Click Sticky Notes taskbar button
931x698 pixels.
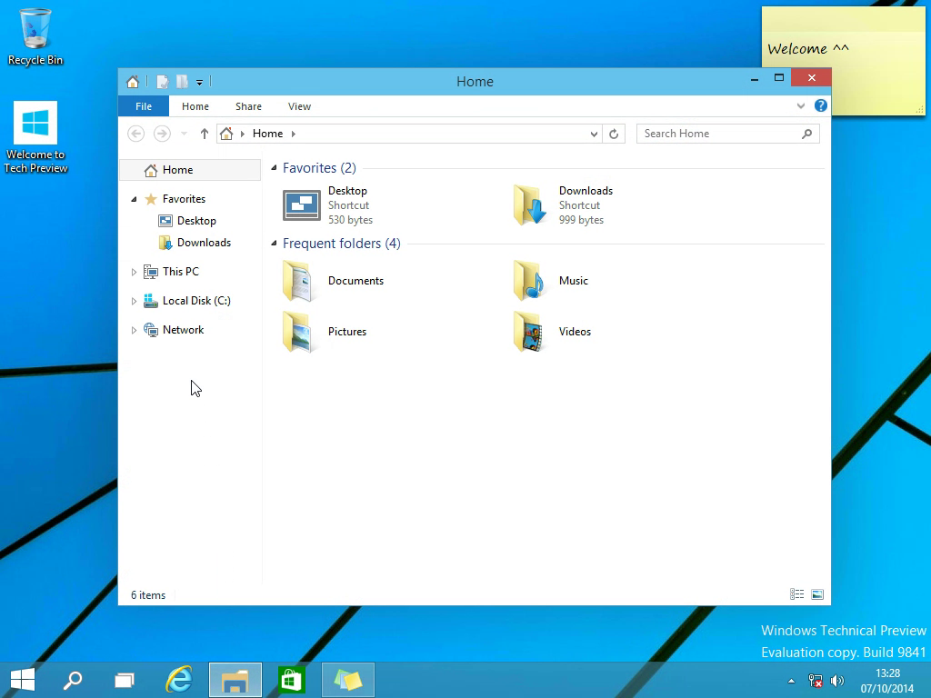pos(348,680)
